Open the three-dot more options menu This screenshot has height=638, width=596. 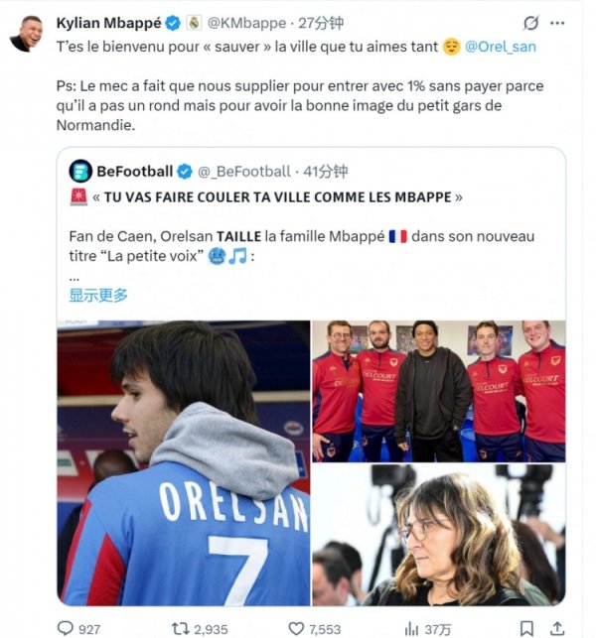click(x=563, y=23)
